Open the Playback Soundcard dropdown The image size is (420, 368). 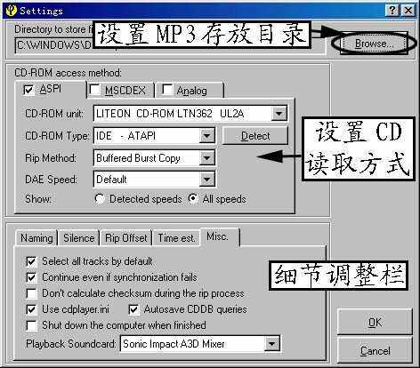click(271, 344)
